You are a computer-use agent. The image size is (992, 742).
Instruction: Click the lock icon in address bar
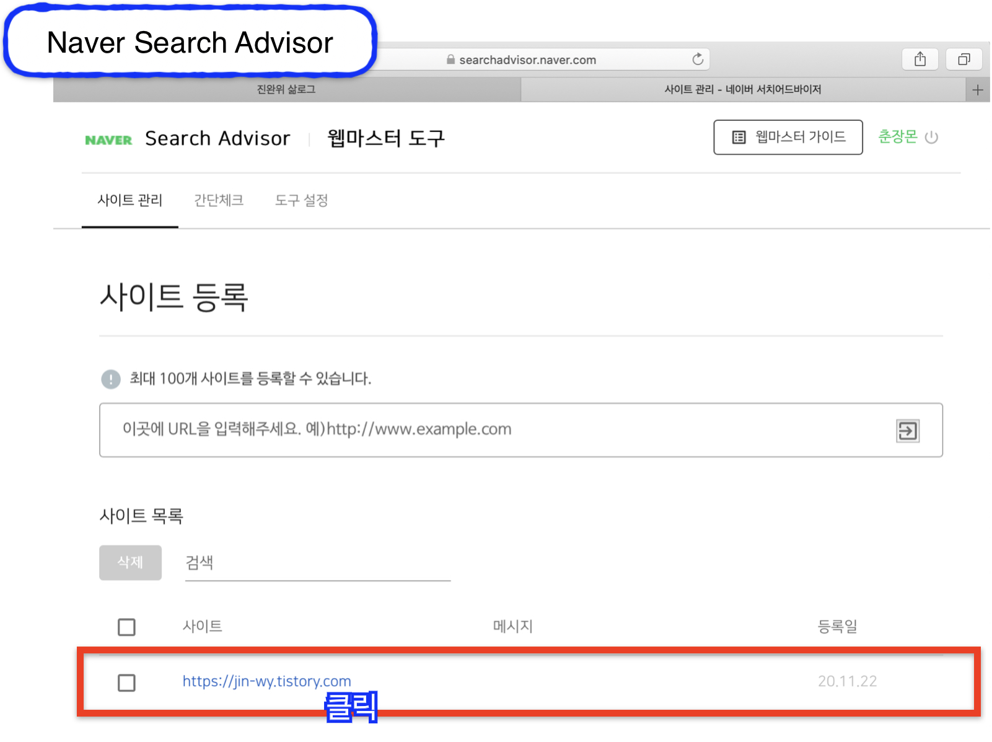[451, 60]
